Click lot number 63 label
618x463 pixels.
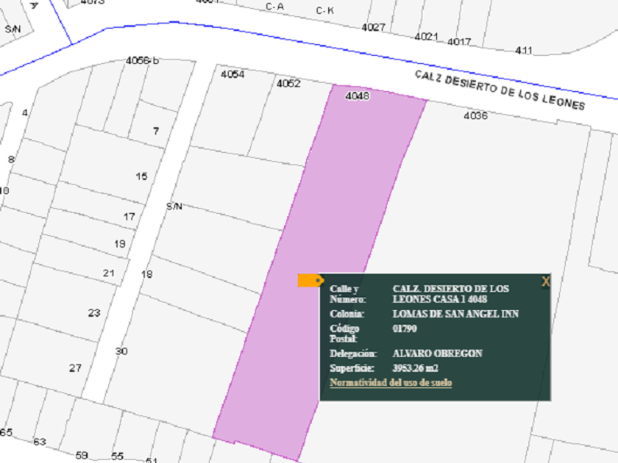click(x=40, y=442)
